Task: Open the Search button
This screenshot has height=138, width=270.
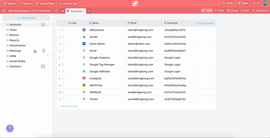Action: pos(26,3)
